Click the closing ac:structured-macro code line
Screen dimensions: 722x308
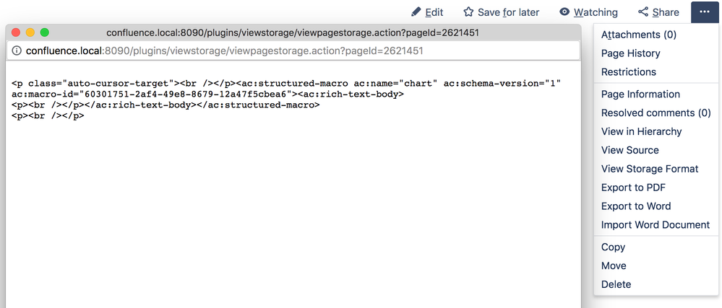tap(166, 105)
